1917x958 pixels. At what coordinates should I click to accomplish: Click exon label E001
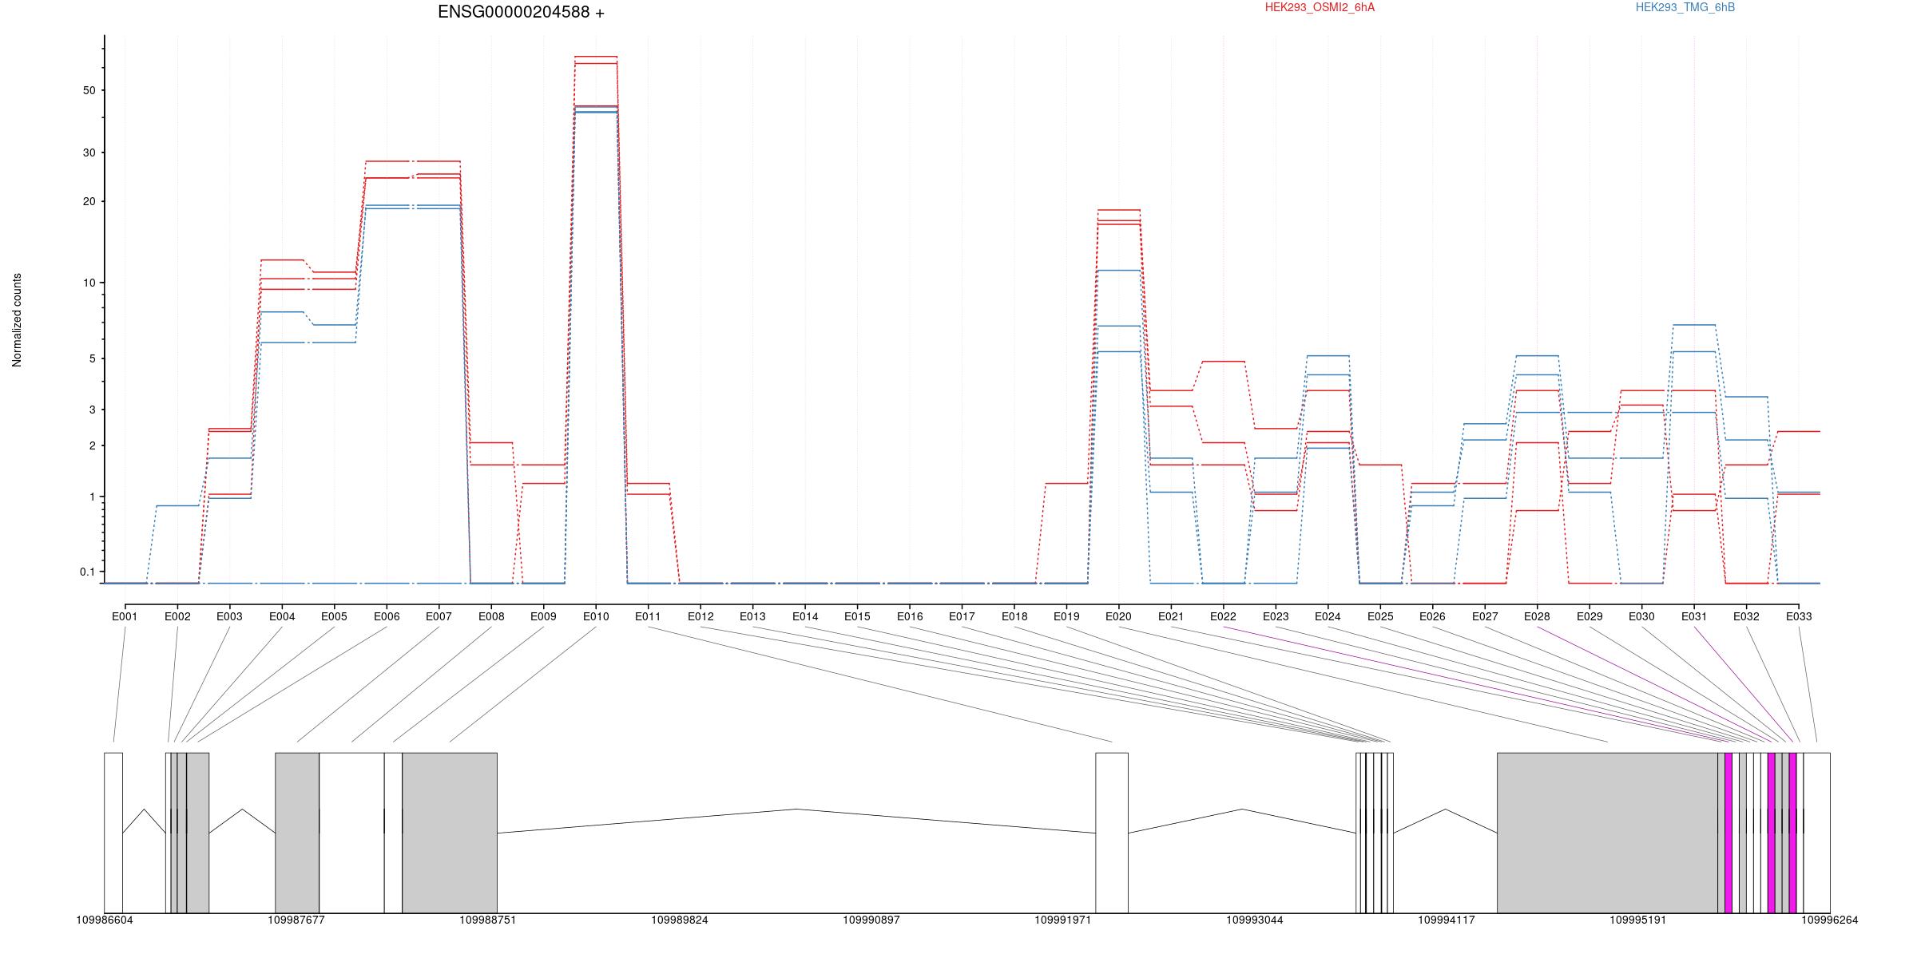125,616
